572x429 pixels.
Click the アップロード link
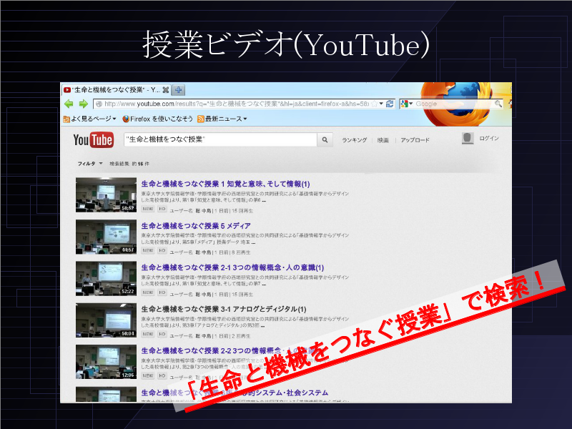pos(415,140)
